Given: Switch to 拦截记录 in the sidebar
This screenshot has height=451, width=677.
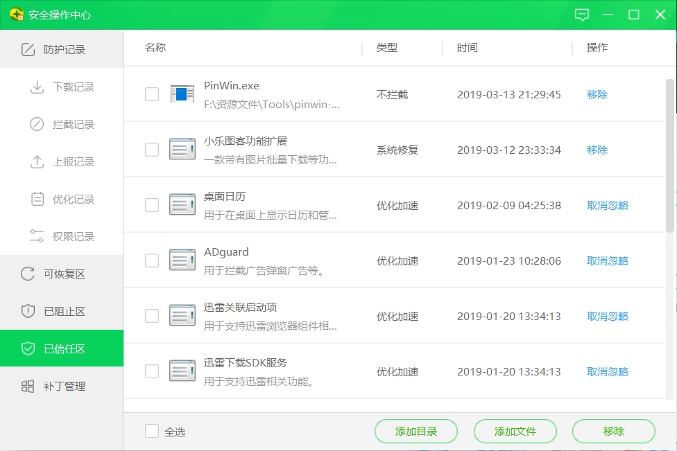Looking at the screenshot, I should [x=62, y=124].
